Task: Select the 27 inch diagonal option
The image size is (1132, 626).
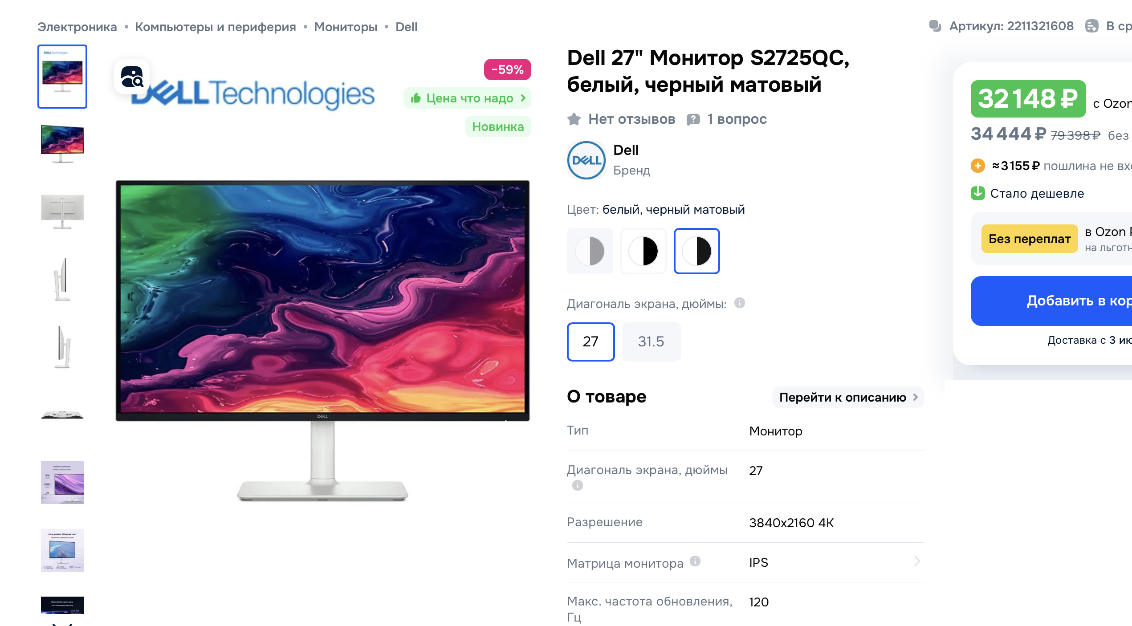Action: click(590, 341)
